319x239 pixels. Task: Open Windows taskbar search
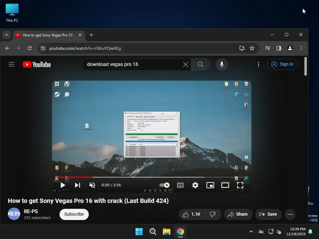click(x=153, y=232)
